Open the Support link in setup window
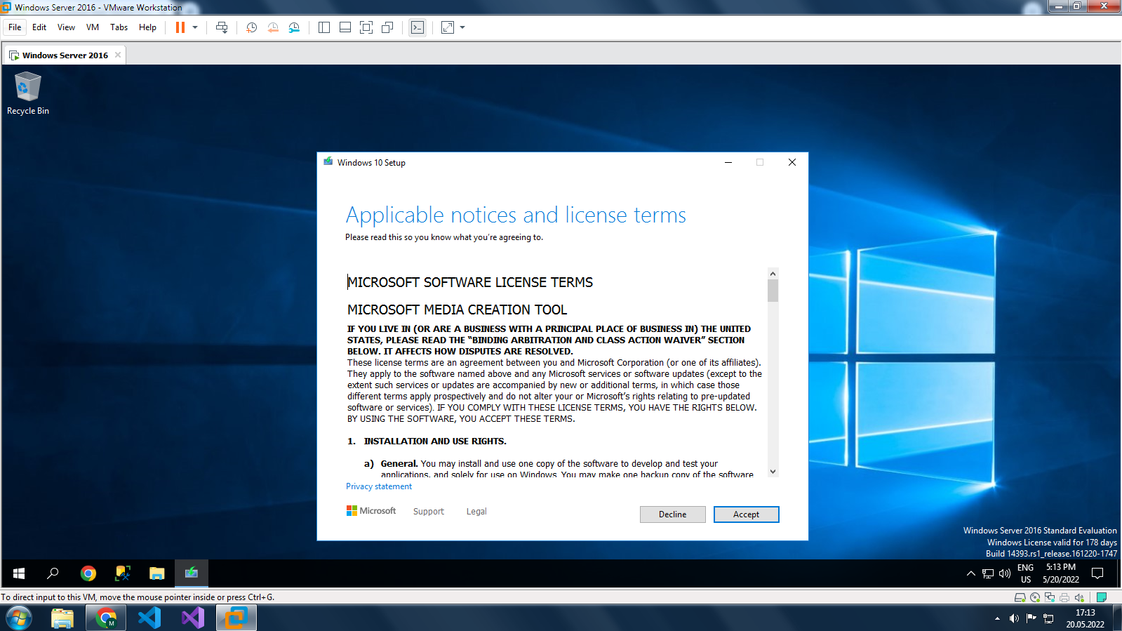 (429, 512)
